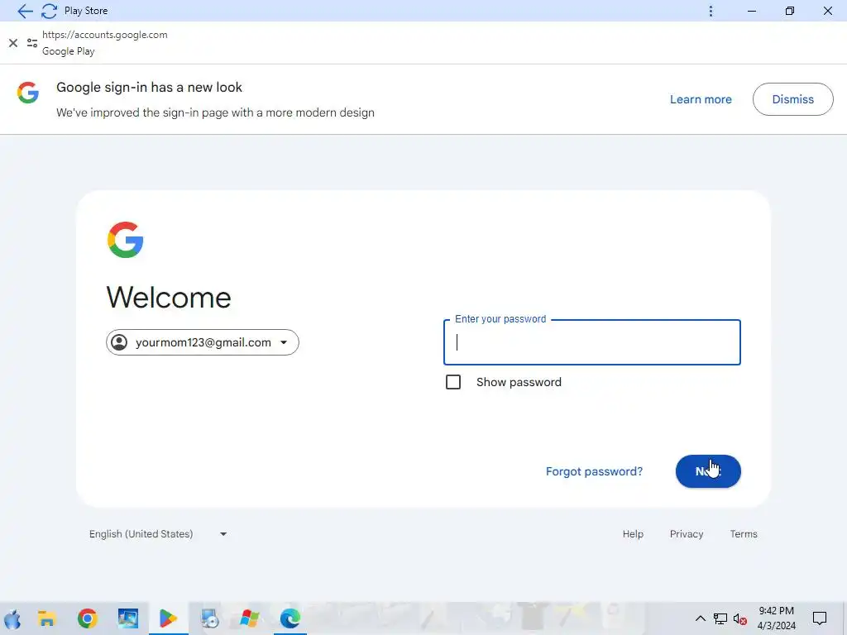
Task: Click the blue Next button
Action: point(708,471)
